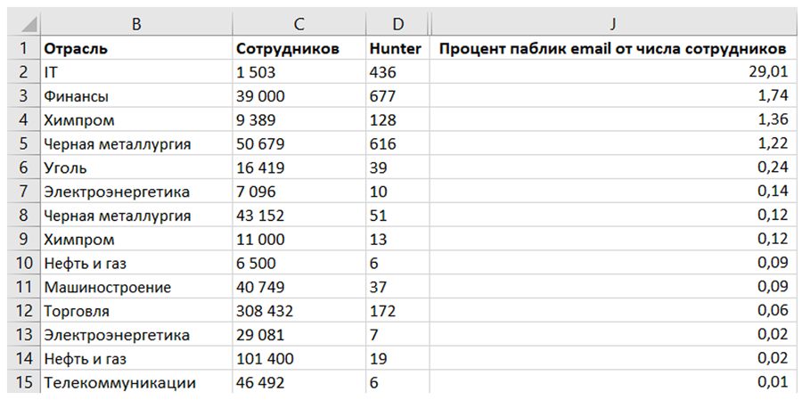Select row 8 header number
802x400 pixels.
[x=24, y=216]
